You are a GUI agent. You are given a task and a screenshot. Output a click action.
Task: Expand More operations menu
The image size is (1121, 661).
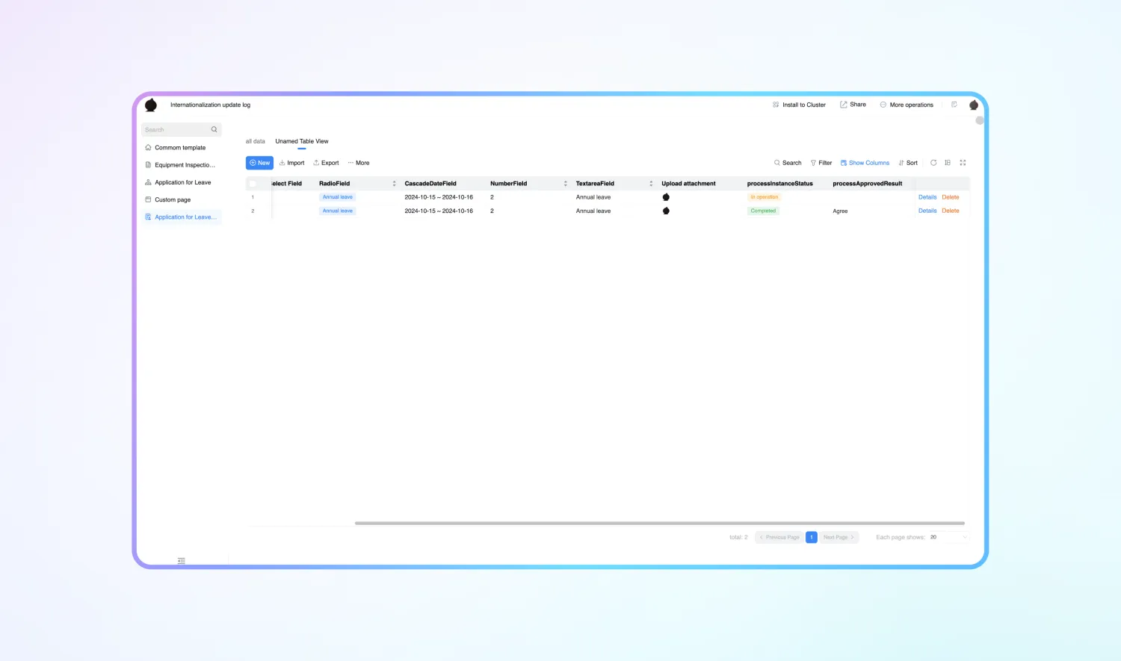tap(907, 105)
